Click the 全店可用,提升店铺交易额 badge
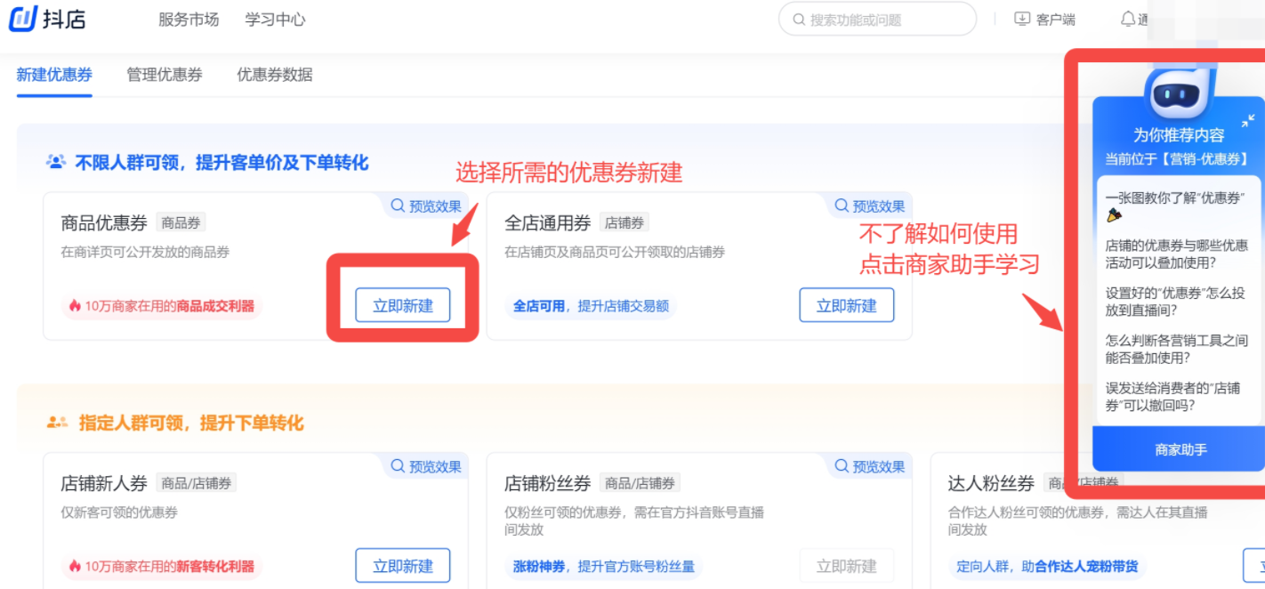Image resolution: width=1265 pixels, height=589 pixels. point(591,306)
